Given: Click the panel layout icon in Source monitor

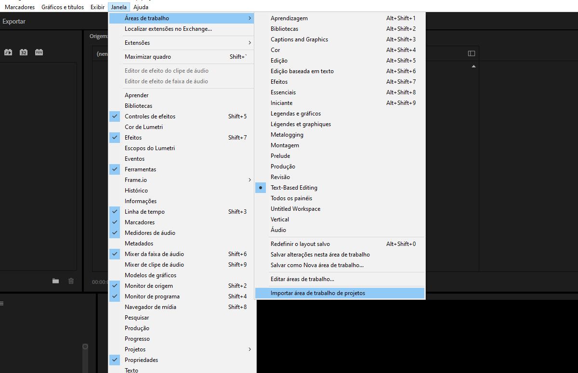Looking at the screenshot, I should point(472,53).
